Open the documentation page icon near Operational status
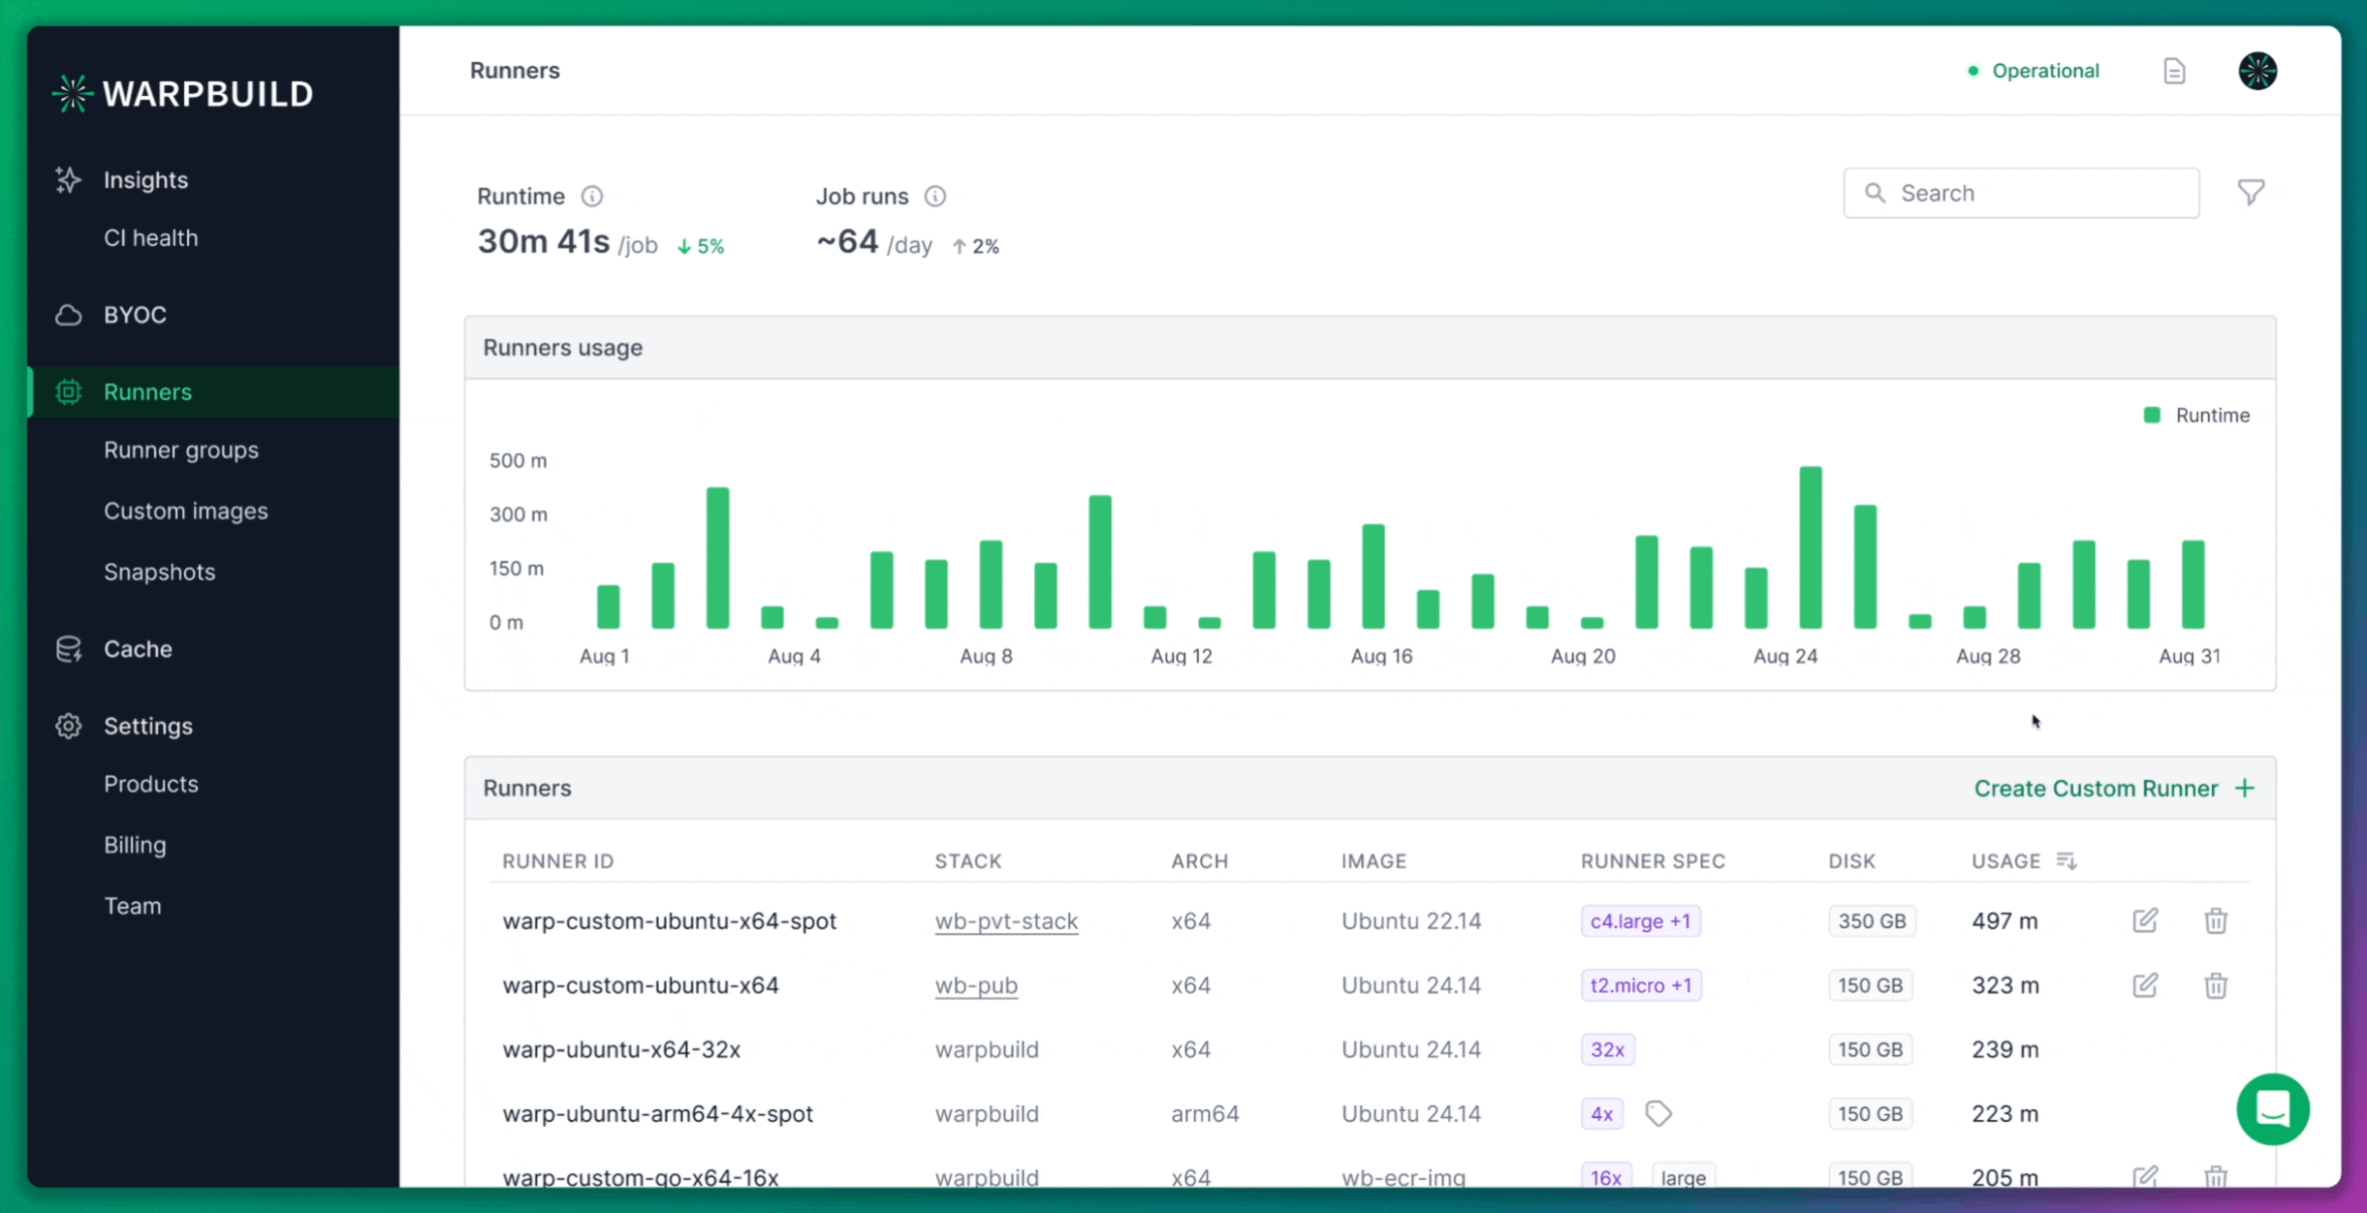Image resolution: width=2367 pixels, height=1213 pixels. click(2174, 71)
